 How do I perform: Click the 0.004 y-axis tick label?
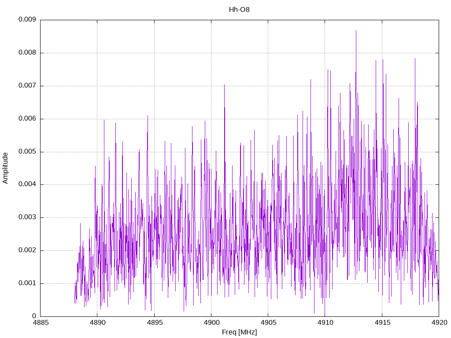27,184
